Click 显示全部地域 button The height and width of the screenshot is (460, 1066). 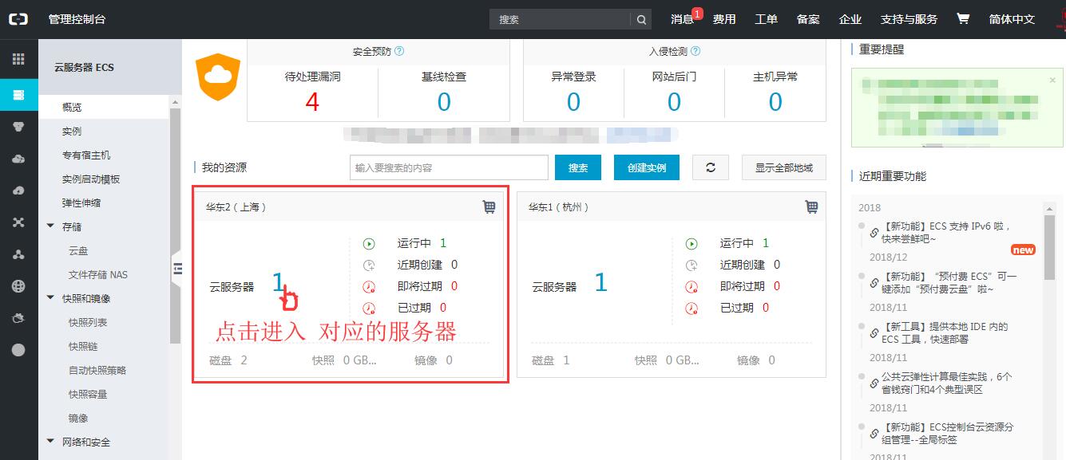coord(784,167)
